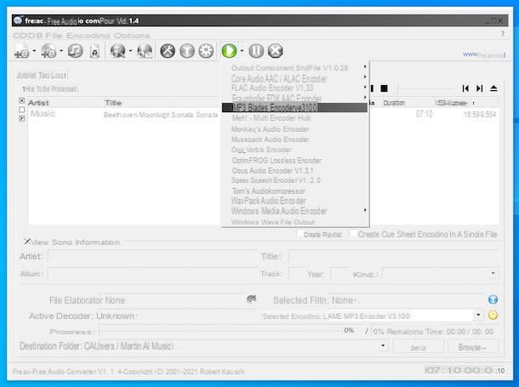Viewport: 519px width, 387px height.
Task: Open the Kind genre dropdown
Action: coord(493,274)
